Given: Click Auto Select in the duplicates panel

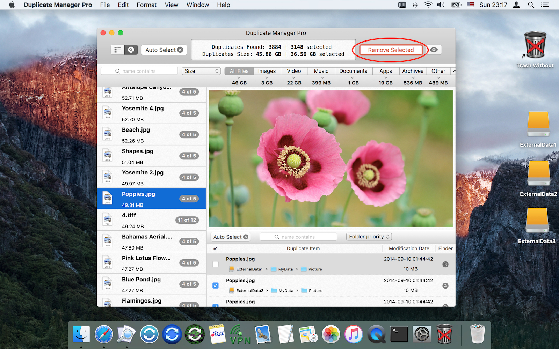Looking at the screenshot, I should [x=227, y=237].
